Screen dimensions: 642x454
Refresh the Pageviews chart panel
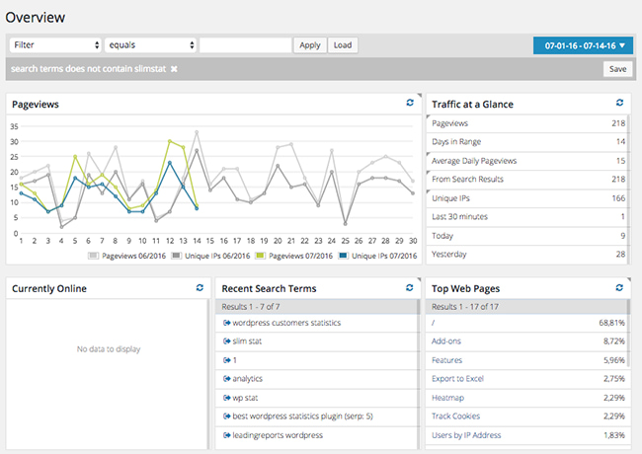(x=410, y=103)
